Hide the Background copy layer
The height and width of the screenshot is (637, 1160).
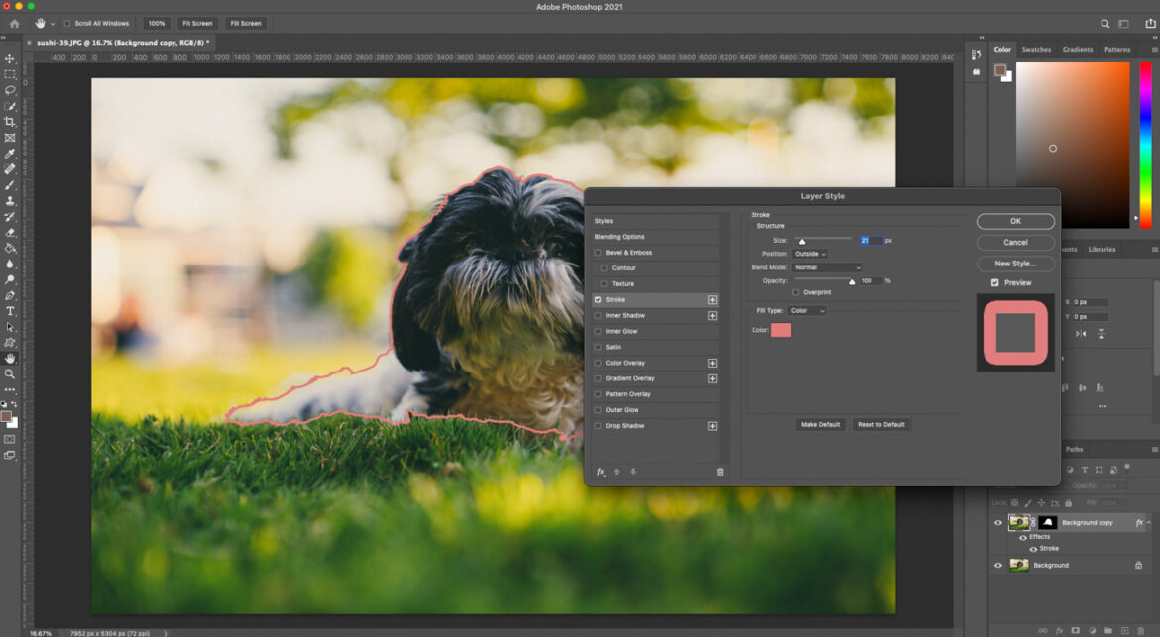998,522
